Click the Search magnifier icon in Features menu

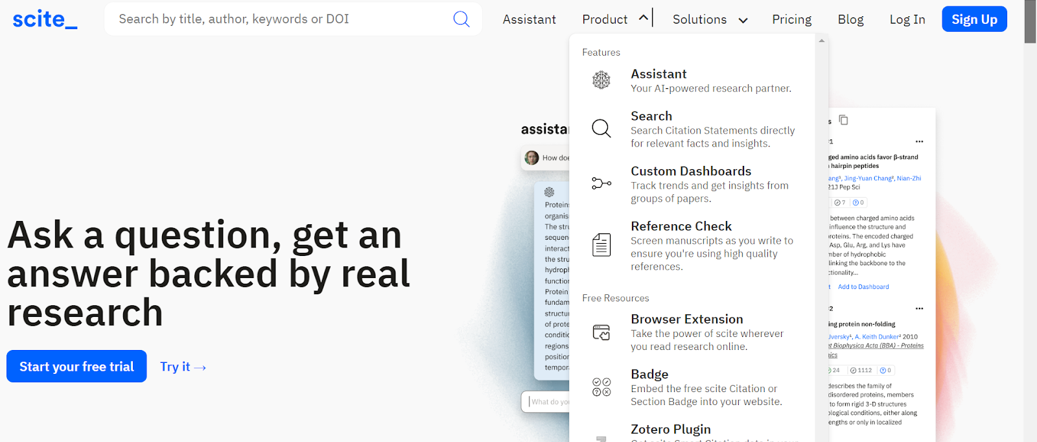pyautogui.click(x=601, y=128)
